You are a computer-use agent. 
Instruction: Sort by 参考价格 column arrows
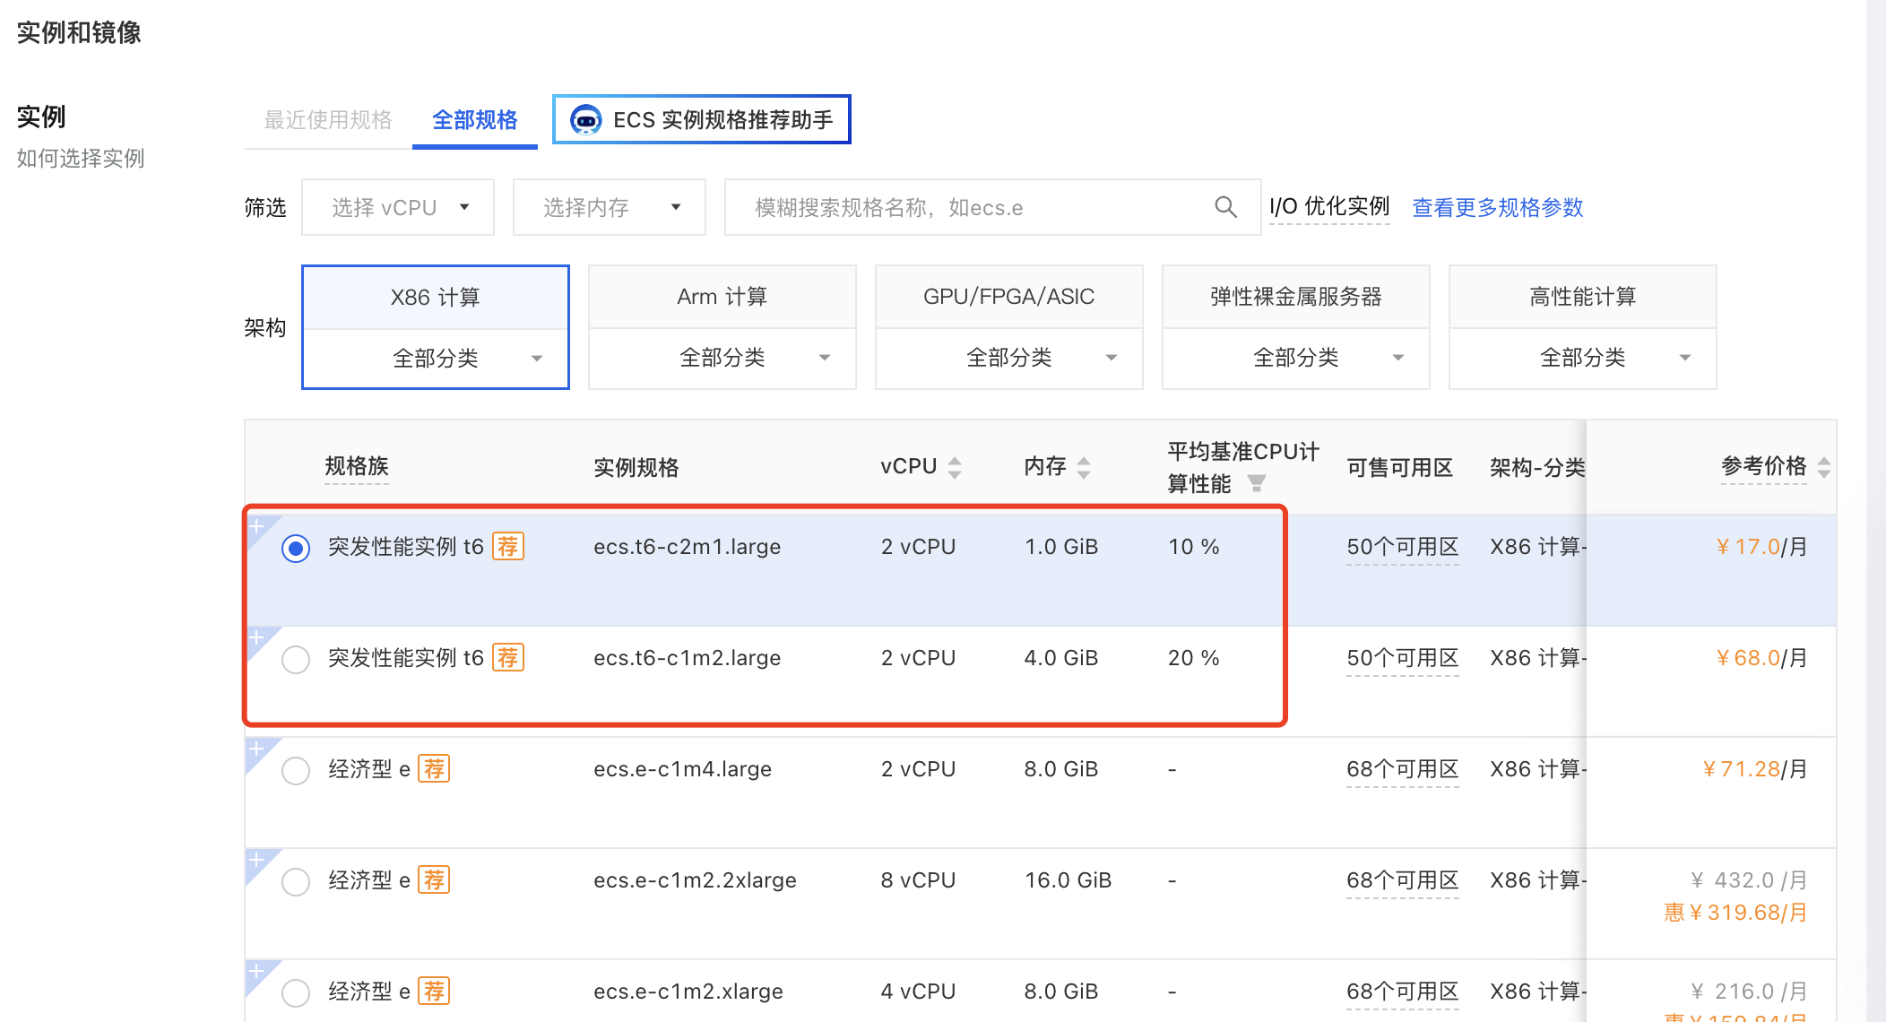tap(1824, 467)
